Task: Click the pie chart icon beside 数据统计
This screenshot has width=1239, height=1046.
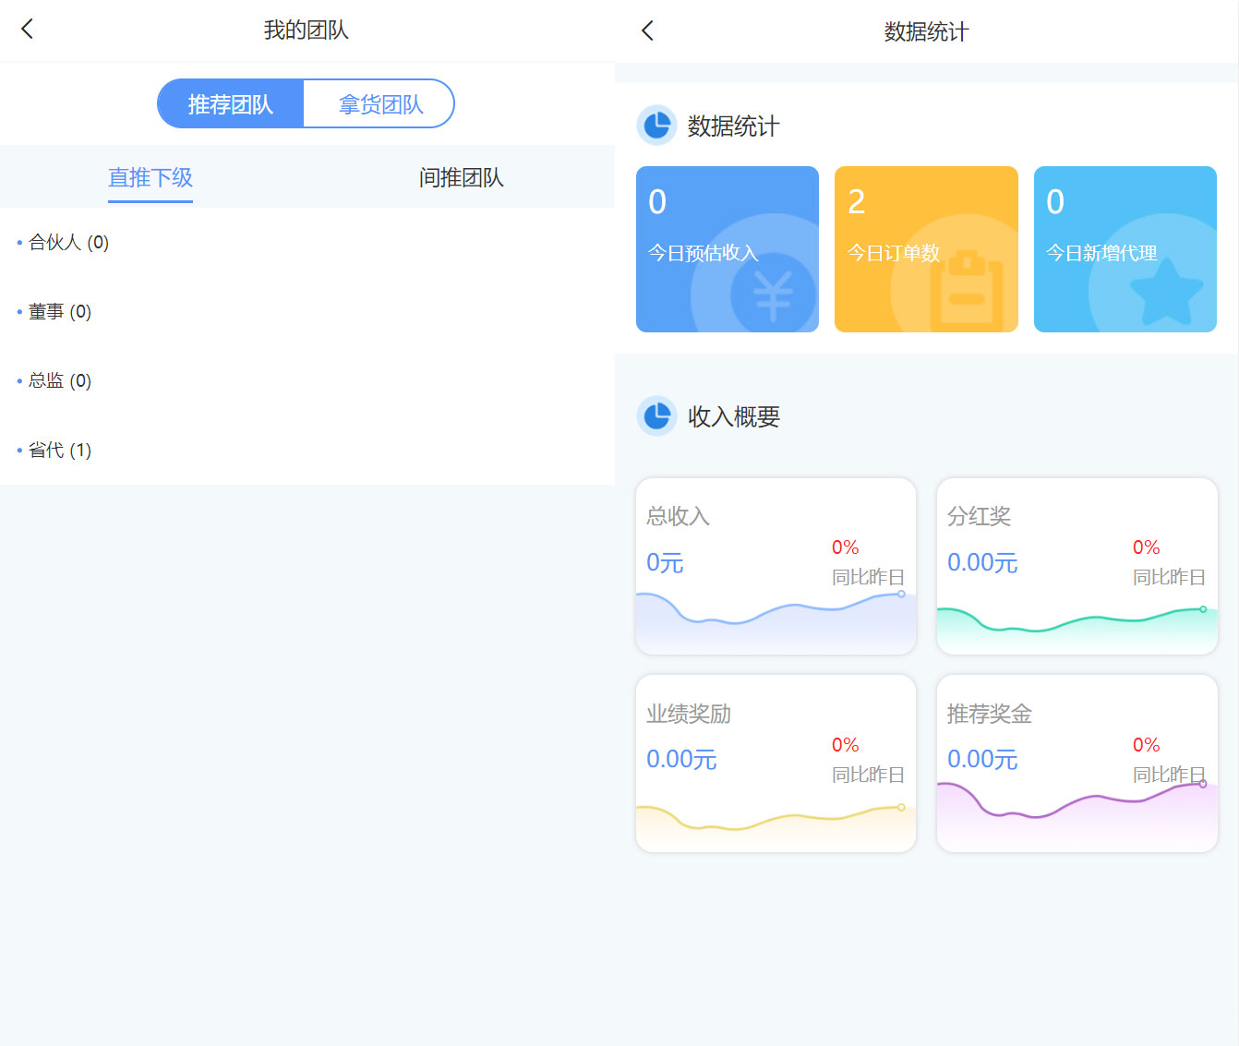Action: click(x=656, y=126)
